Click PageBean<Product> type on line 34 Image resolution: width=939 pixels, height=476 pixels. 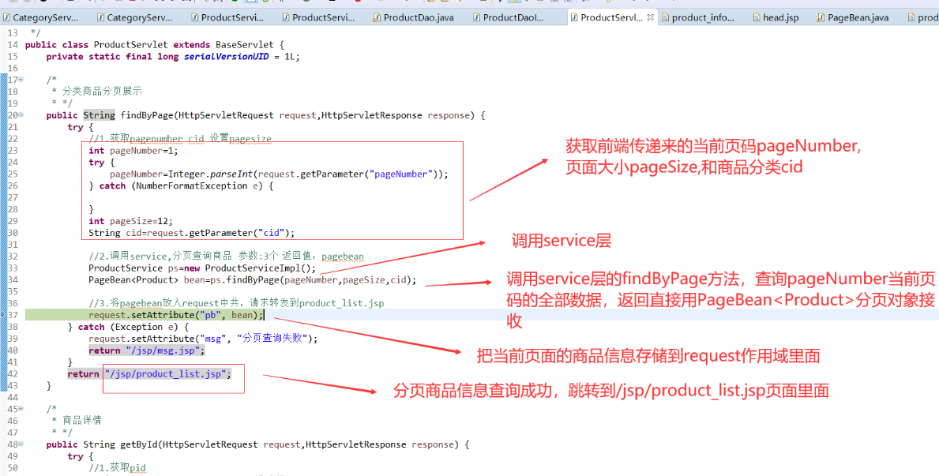point(133,280)
